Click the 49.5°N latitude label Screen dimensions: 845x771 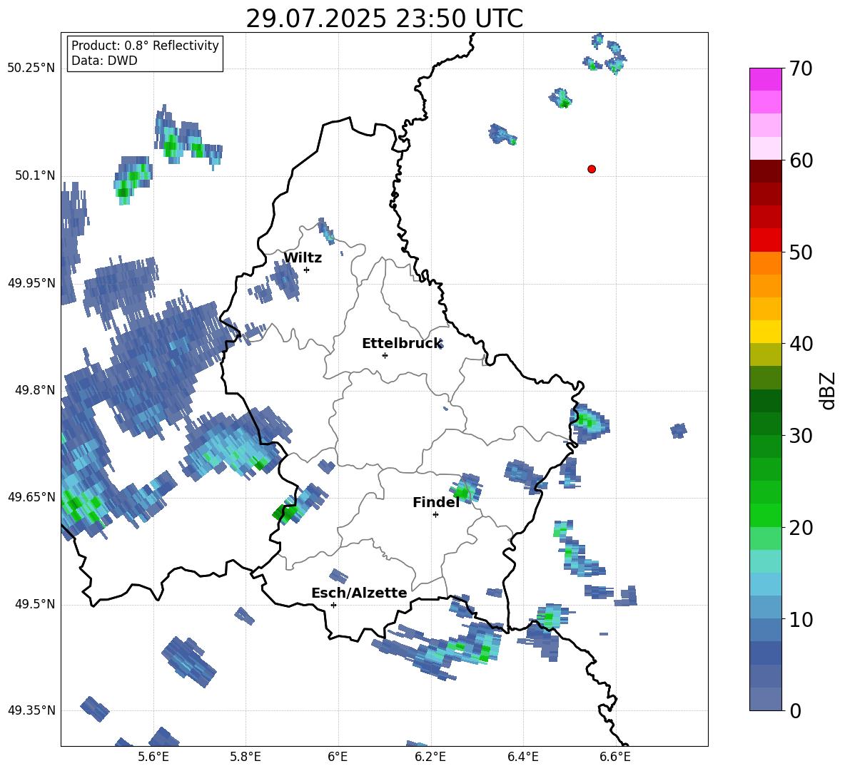34,604
